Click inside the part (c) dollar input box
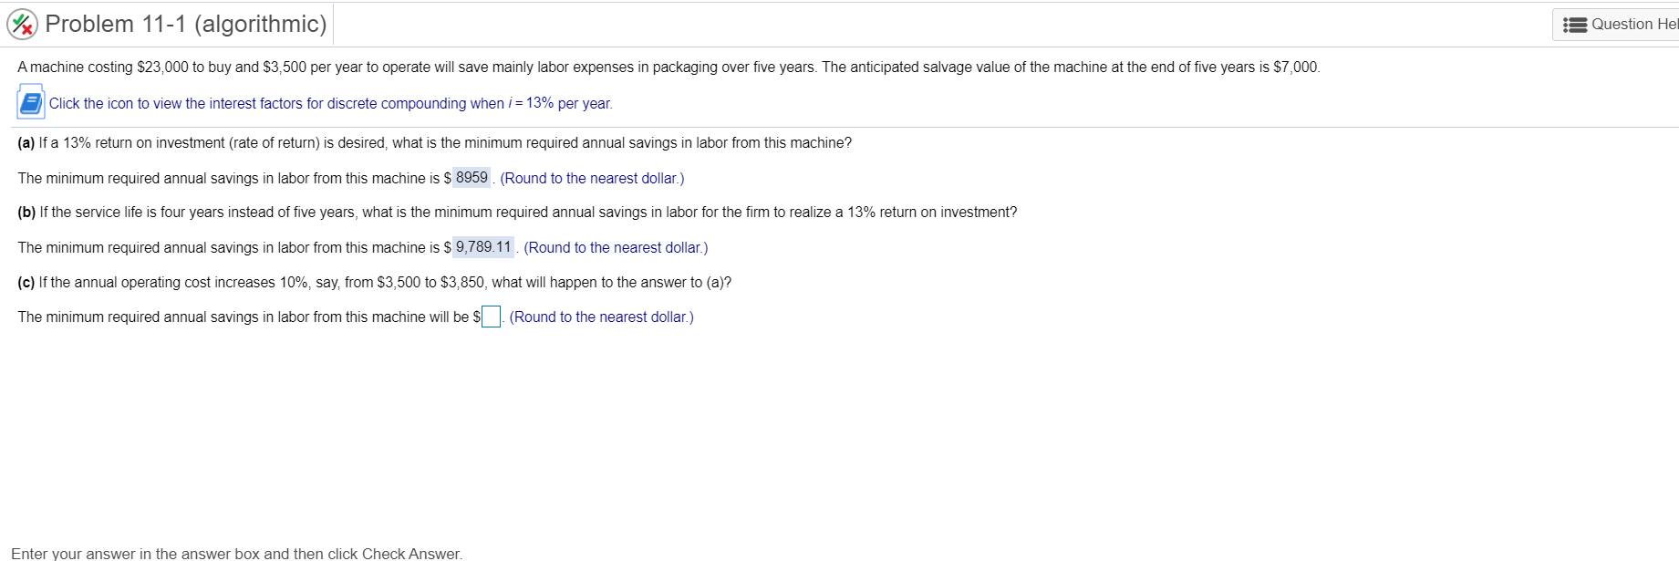 (490, 317)
